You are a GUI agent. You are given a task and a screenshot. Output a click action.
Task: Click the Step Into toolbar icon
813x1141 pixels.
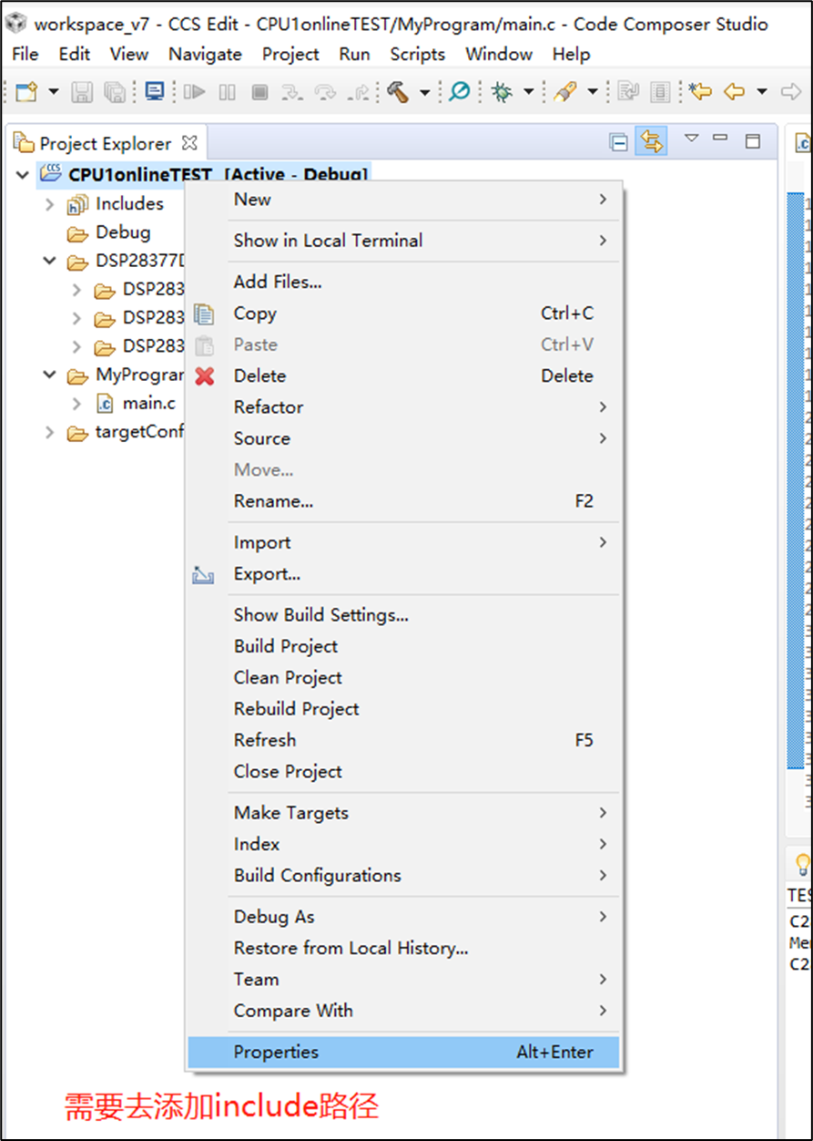291,92
